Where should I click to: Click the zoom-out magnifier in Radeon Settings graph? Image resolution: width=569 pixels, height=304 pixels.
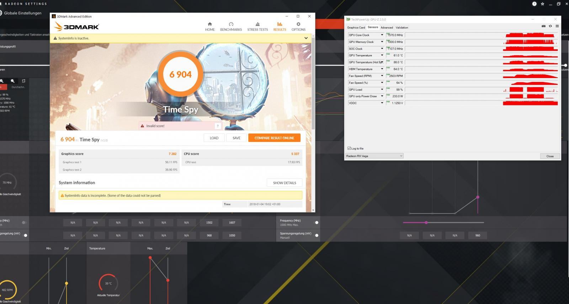point(12,81)
